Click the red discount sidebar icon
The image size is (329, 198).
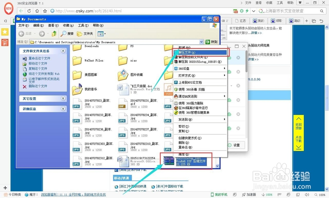click(x=5, y=42)
